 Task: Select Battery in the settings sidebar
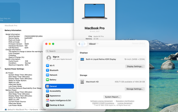pos(60,80)
